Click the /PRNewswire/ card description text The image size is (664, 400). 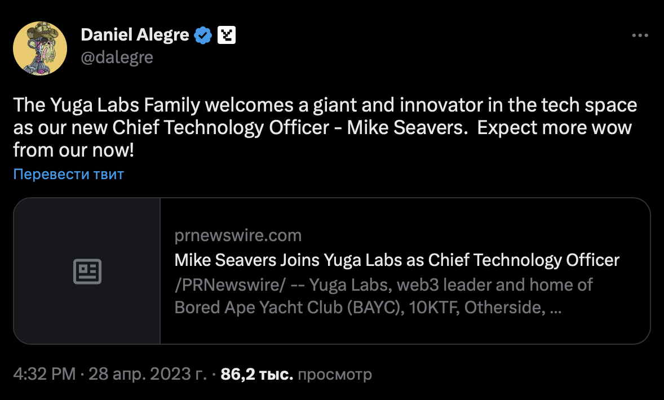[383, 285]
